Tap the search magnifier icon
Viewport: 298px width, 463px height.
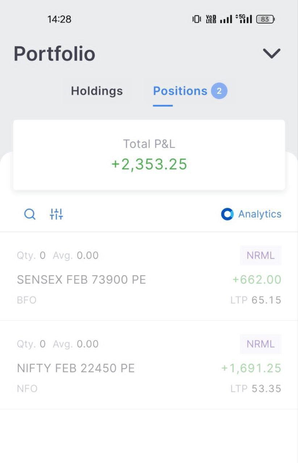pos(30,214)
